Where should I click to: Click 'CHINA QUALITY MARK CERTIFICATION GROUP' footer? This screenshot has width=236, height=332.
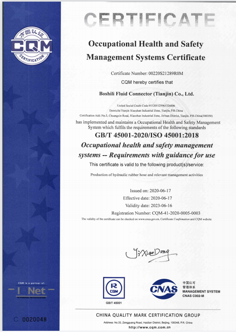pos(148,315)
